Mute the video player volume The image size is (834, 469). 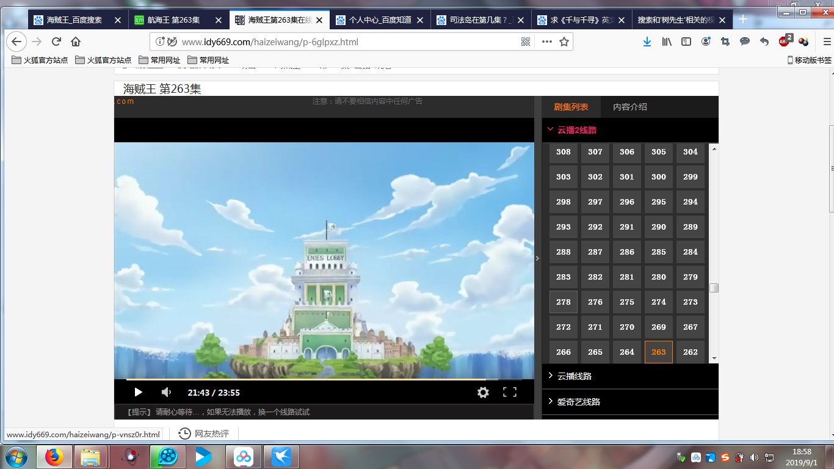(166, 393)
